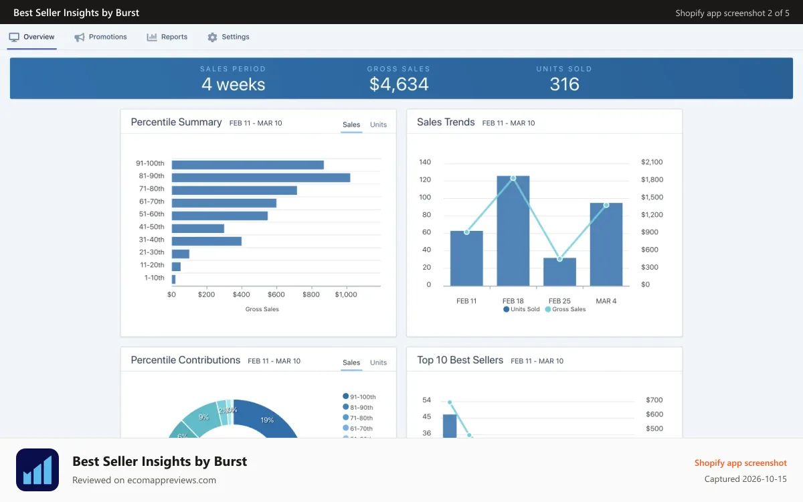Click the 71-80th legend swatch

pyautogui.click(x=345, y=418)
